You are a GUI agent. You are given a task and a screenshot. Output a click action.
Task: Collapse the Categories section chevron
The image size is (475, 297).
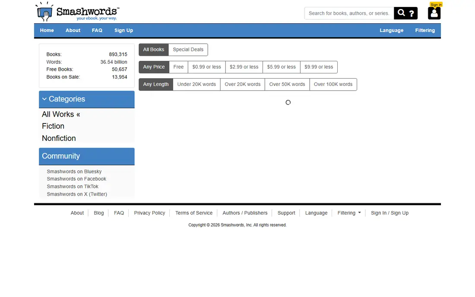[x=44, y=99]
